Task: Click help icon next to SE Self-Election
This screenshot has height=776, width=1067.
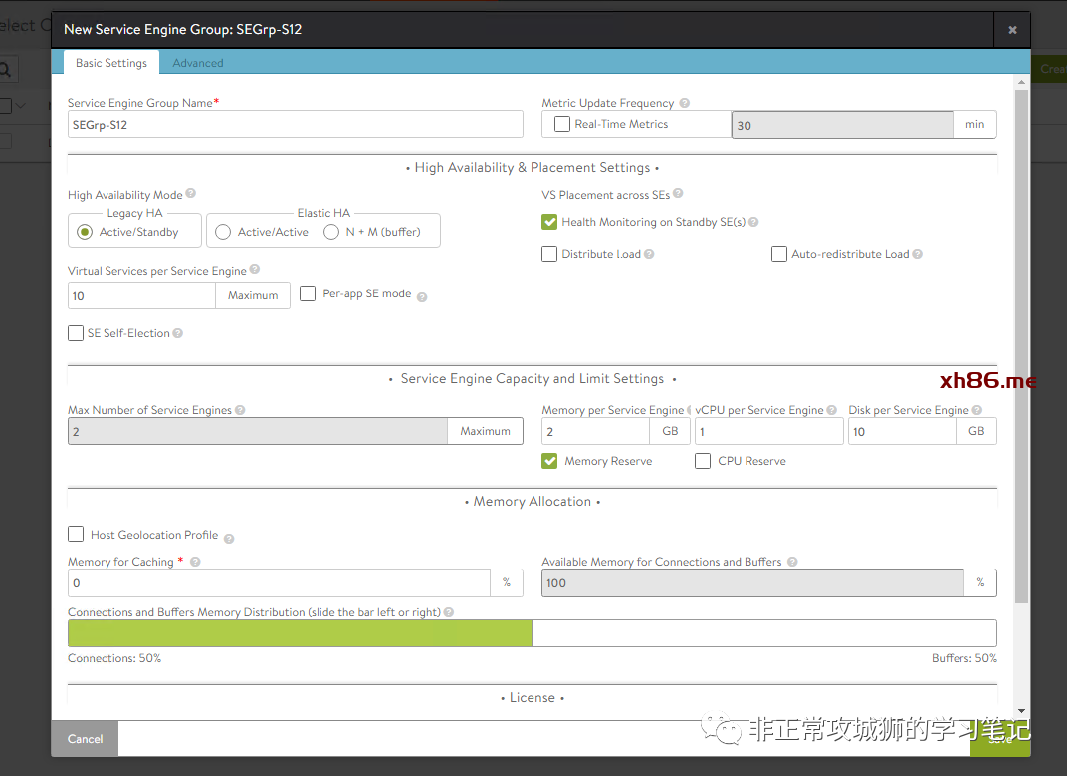Action: click(x=178, y=333)
